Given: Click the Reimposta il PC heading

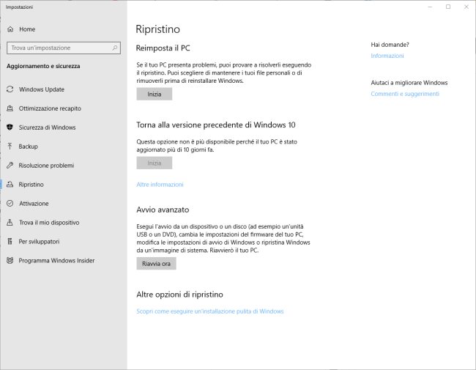Looking at the screenshot, I should click(x=163, y=48).
